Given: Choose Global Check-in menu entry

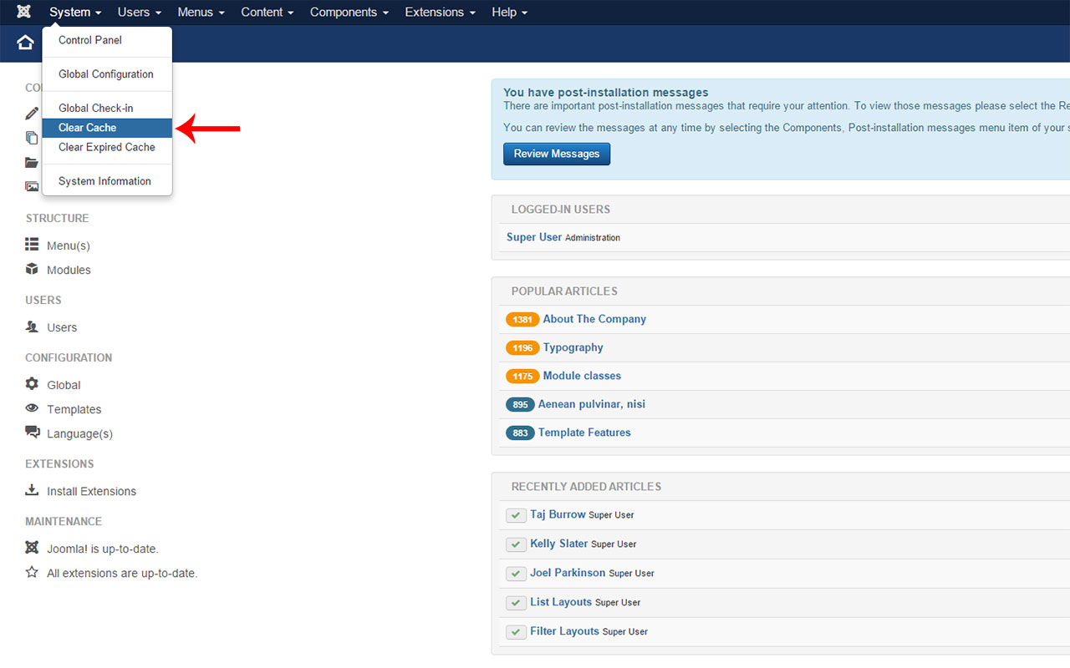Looking at the screenshot, I should coord(107,108).
